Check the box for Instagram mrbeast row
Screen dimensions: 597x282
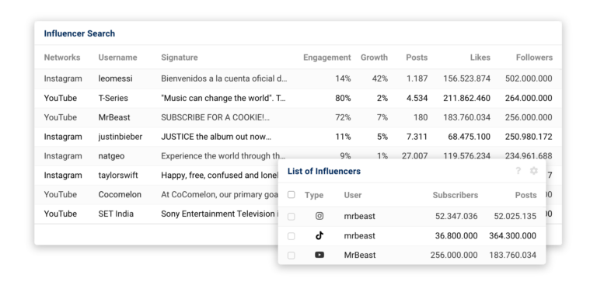click(x=292, y=217)
